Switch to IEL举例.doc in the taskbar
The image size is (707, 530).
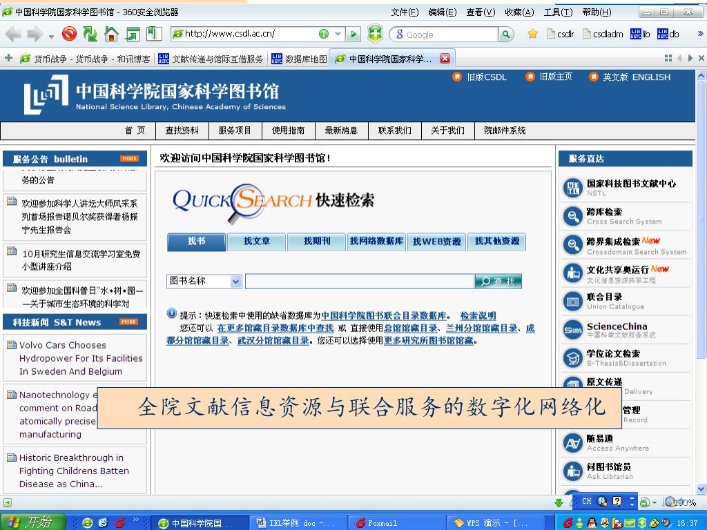(298, 523)
